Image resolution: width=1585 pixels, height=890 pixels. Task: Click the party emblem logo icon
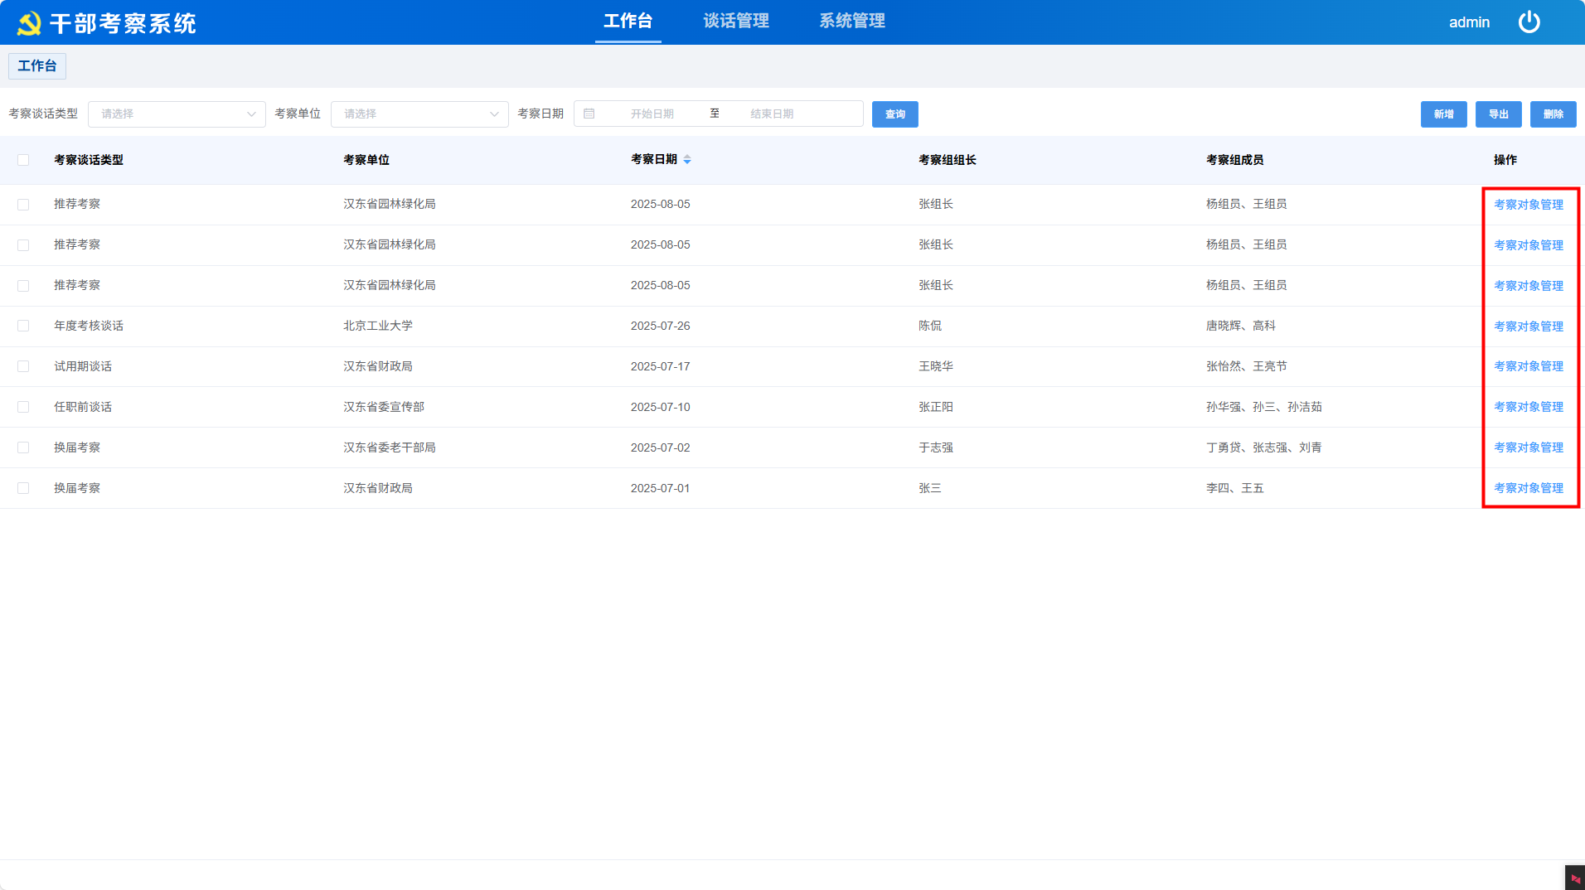(x=29, y=23)
